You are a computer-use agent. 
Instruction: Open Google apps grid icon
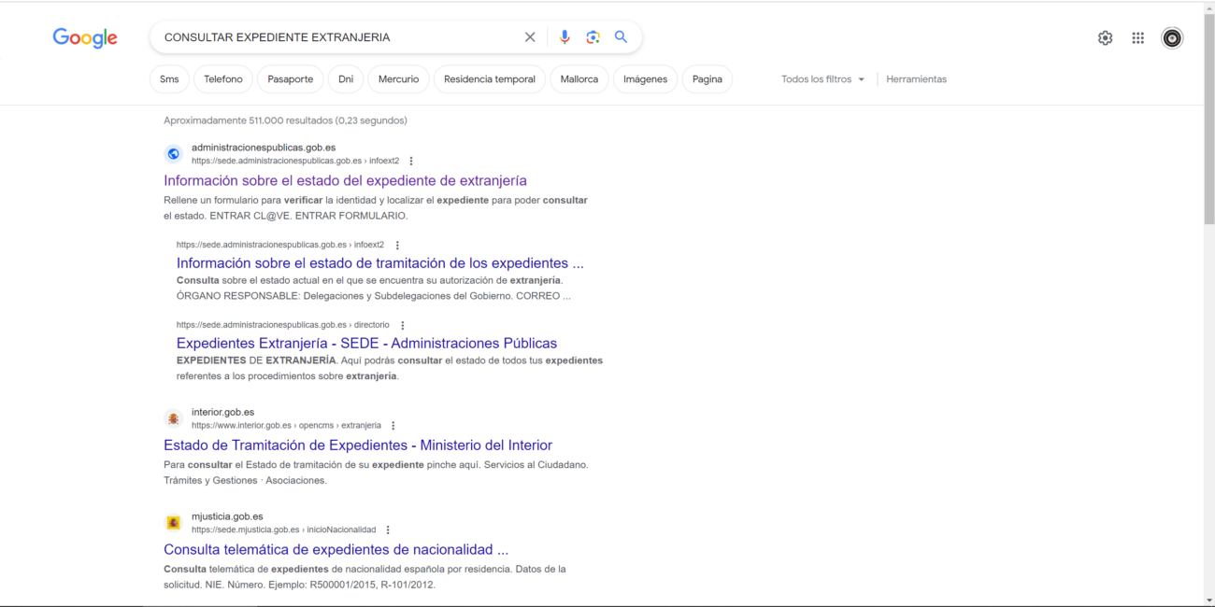tap(1138, 38)
